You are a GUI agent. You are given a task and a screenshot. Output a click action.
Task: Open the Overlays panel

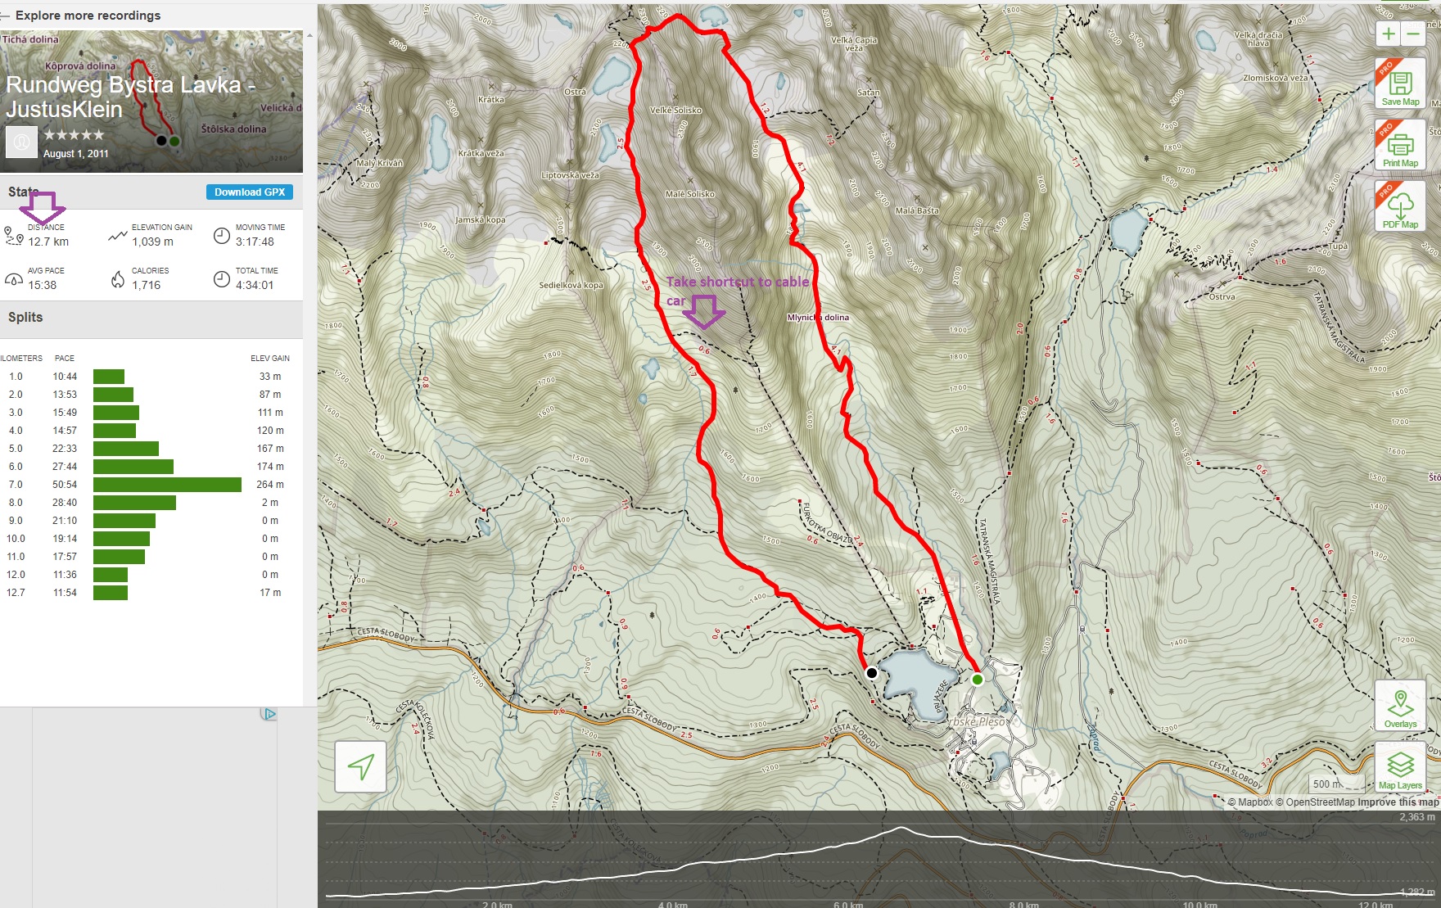1400,706
